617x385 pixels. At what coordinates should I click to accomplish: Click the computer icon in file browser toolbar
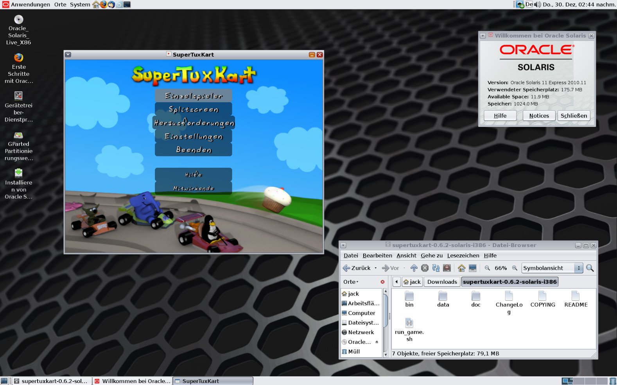(x=473, y=268)
